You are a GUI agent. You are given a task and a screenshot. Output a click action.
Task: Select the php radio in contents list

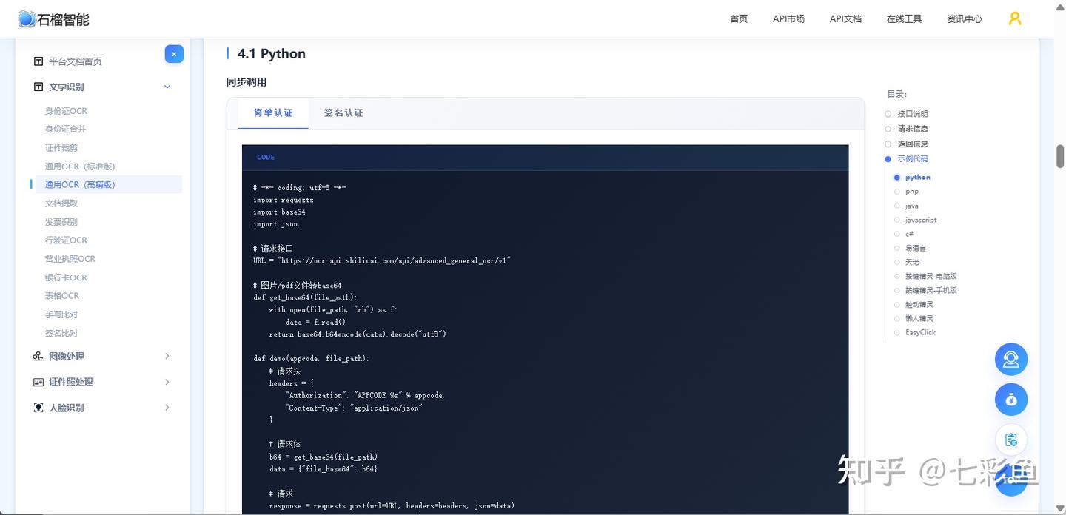[897, 192]
